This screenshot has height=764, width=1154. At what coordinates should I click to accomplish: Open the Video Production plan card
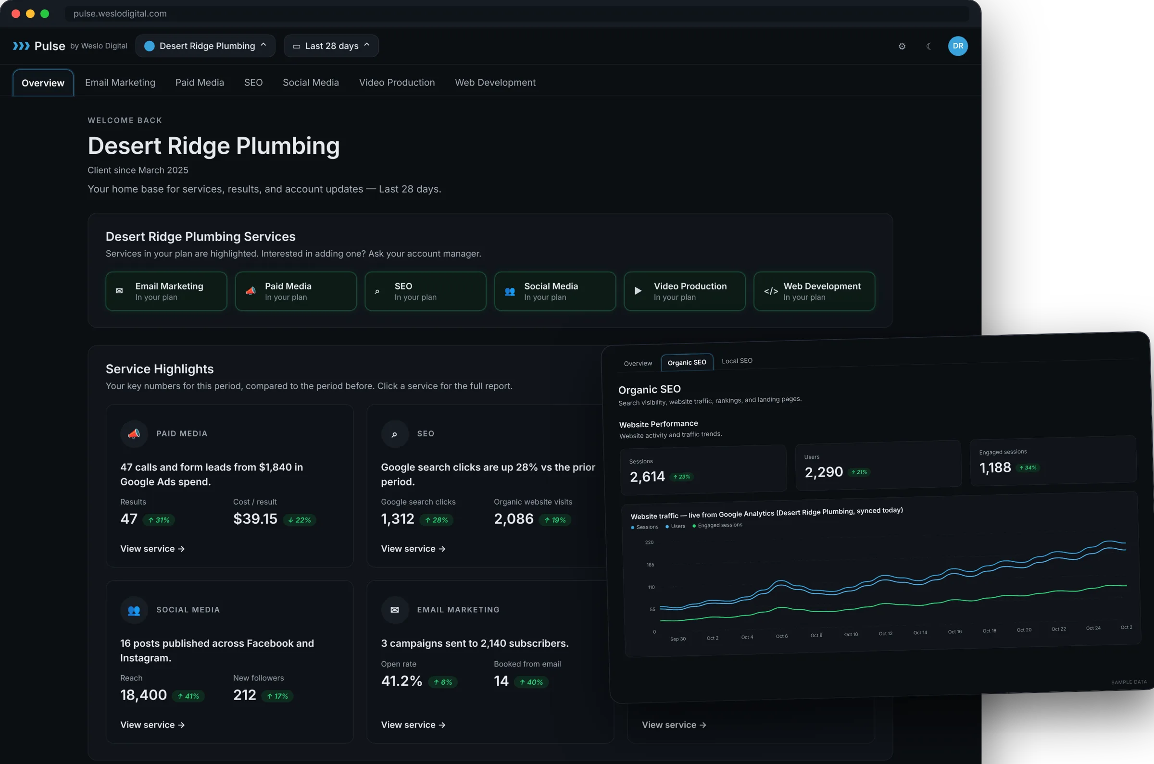point(685,291)
